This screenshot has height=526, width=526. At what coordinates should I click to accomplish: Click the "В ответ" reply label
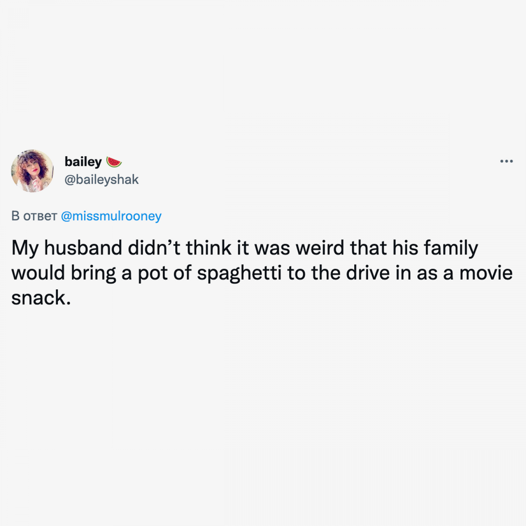(34, 216)
